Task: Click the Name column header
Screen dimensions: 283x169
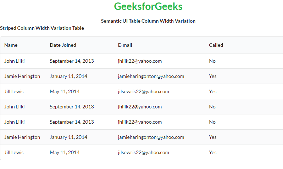Action: tap(11, 45)
